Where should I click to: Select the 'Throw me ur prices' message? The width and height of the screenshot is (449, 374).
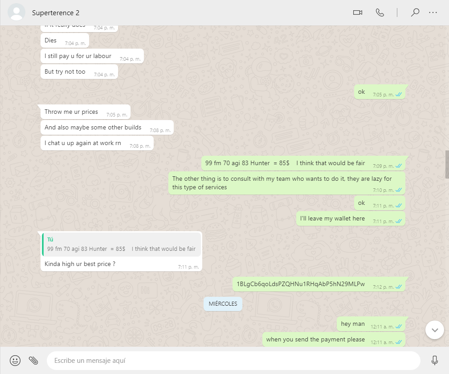[x=86, y=112]
